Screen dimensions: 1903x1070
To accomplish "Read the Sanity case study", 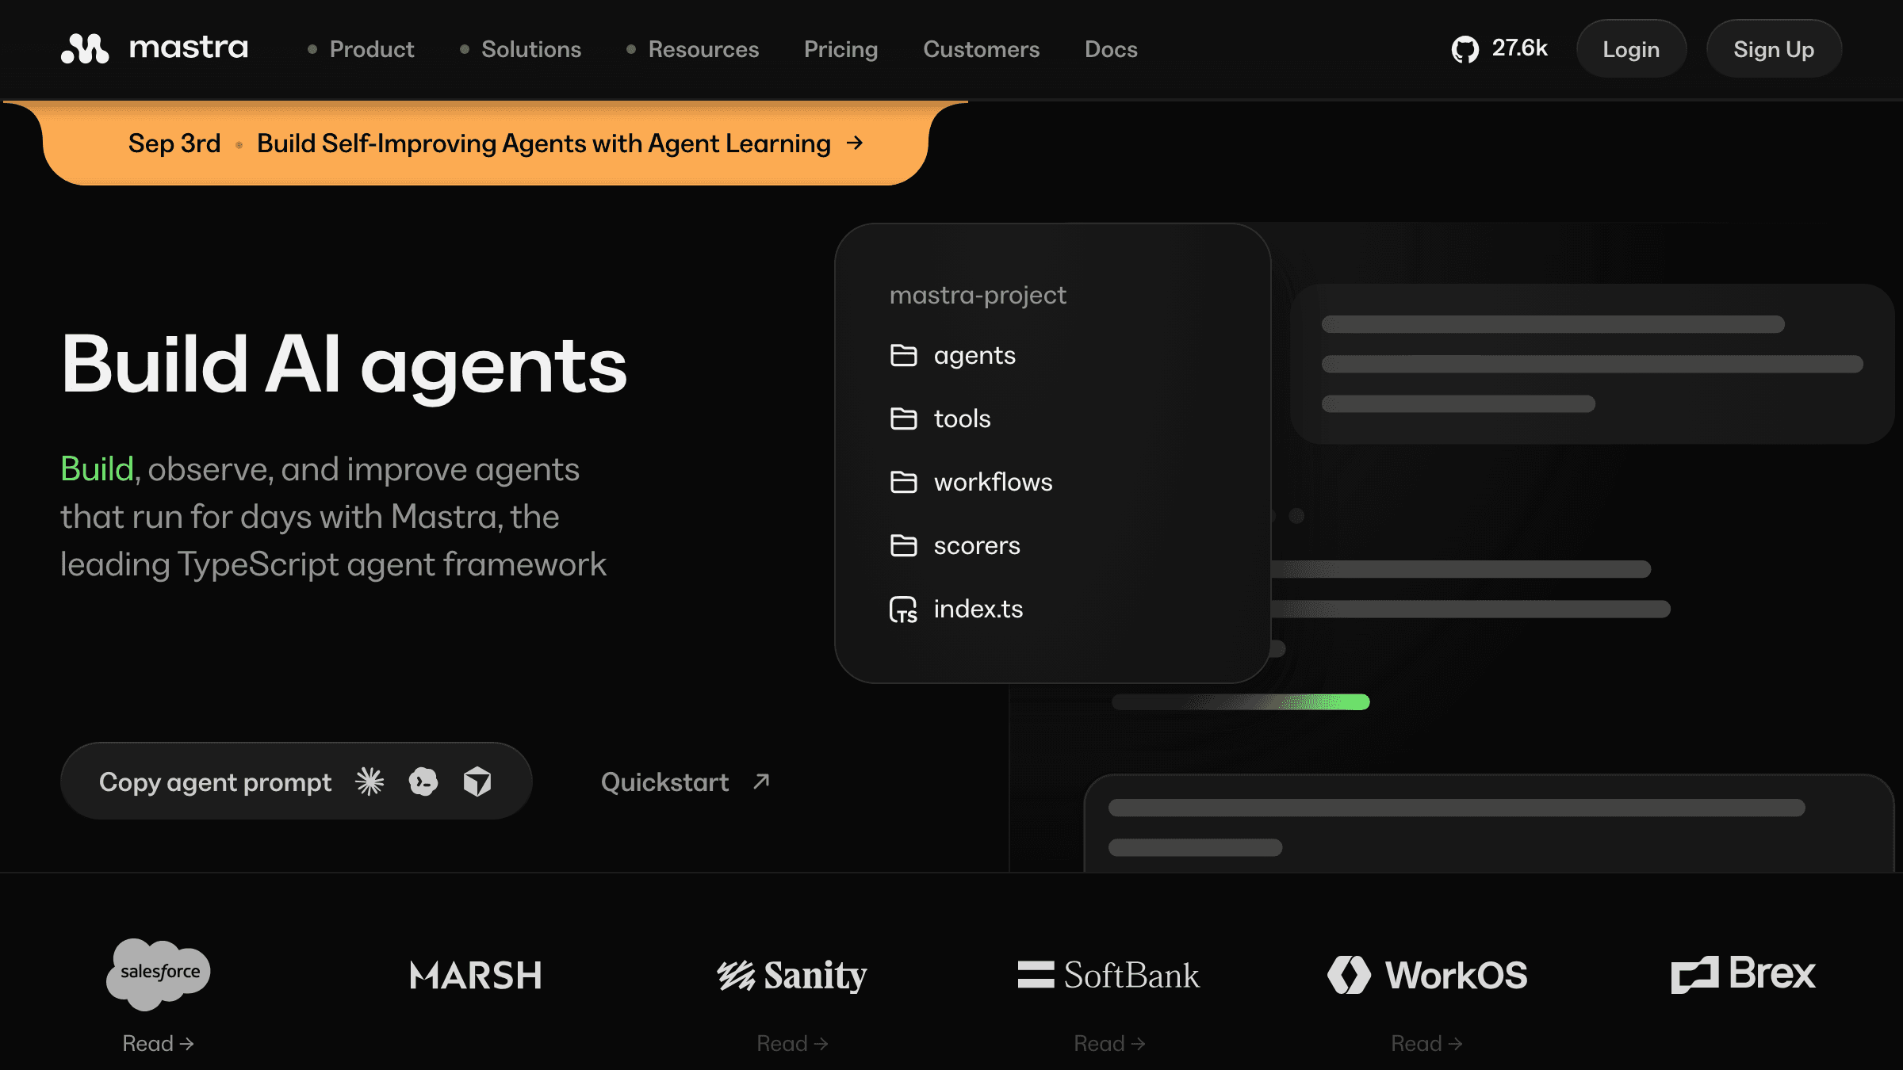I will pos(792,1043).
